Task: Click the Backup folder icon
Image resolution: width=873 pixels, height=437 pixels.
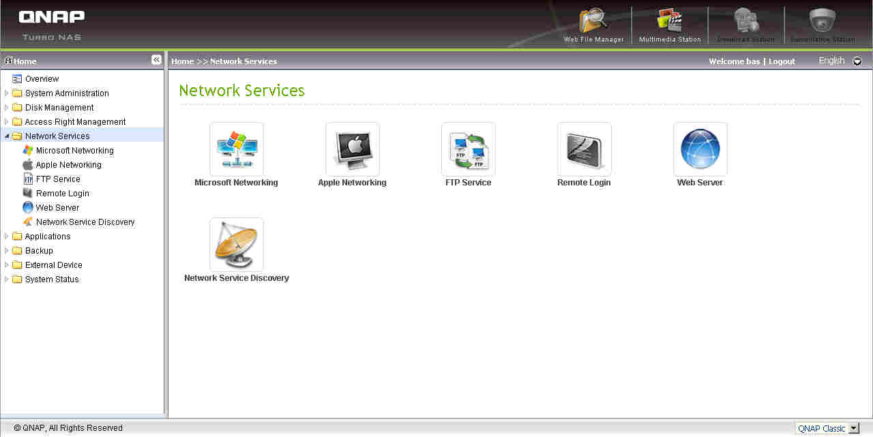Action: pyautogui.click(x=17, y=250)
